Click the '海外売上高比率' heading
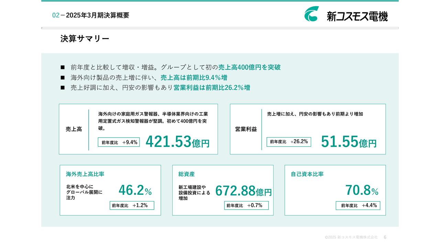This screenshot has height=247, width=440. (85, 174)
